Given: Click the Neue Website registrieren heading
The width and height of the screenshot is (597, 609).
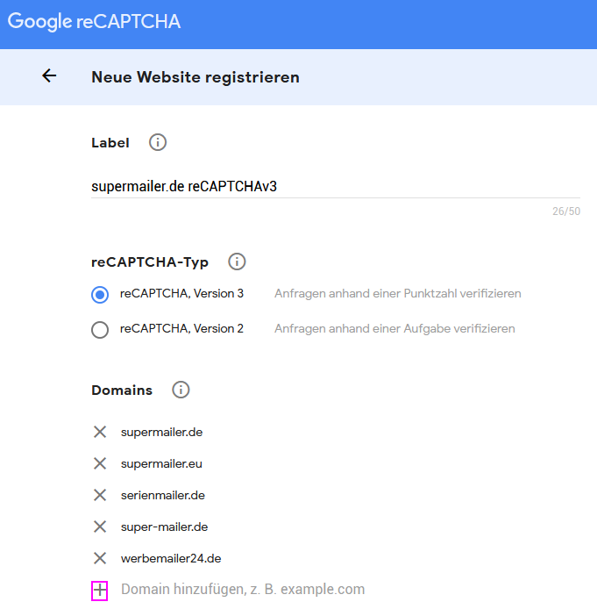Looking at the screenshot, I should coord(195,77).
